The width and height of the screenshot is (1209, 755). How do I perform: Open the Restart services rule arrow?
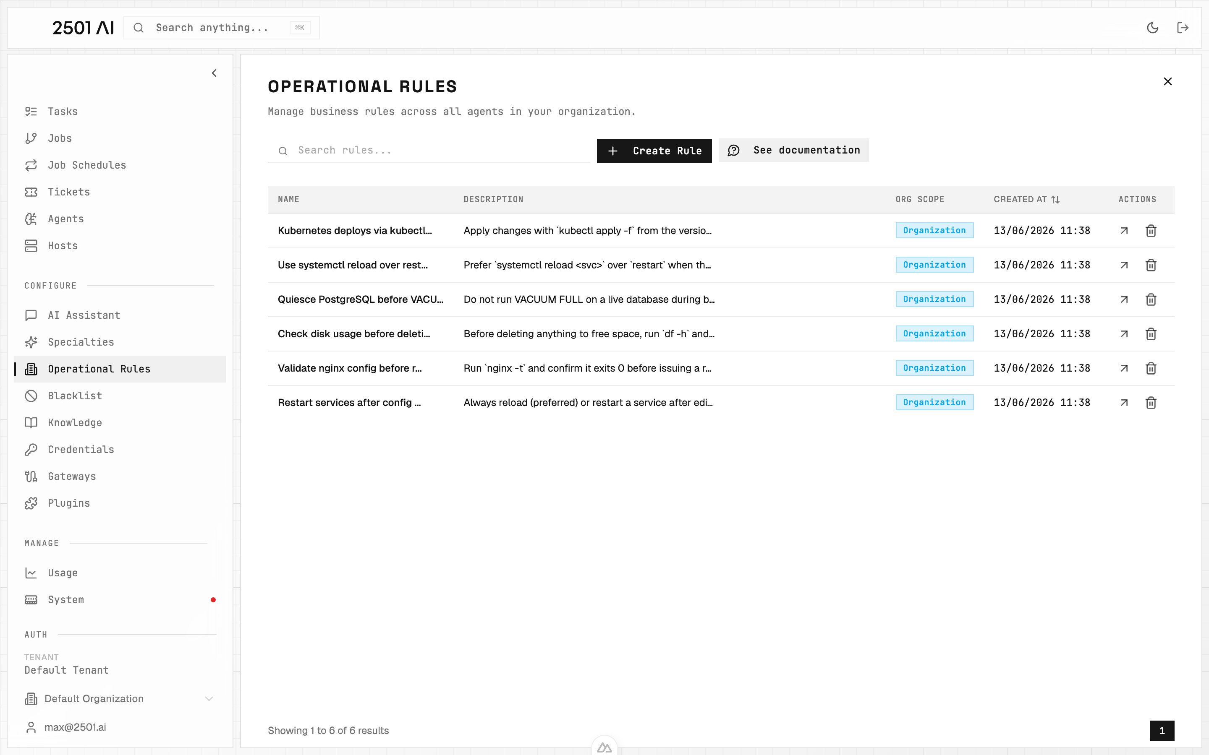(1124, 403)
